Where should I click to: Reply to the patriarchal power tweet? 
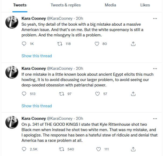pyautogui.click(x=24, y=94)
